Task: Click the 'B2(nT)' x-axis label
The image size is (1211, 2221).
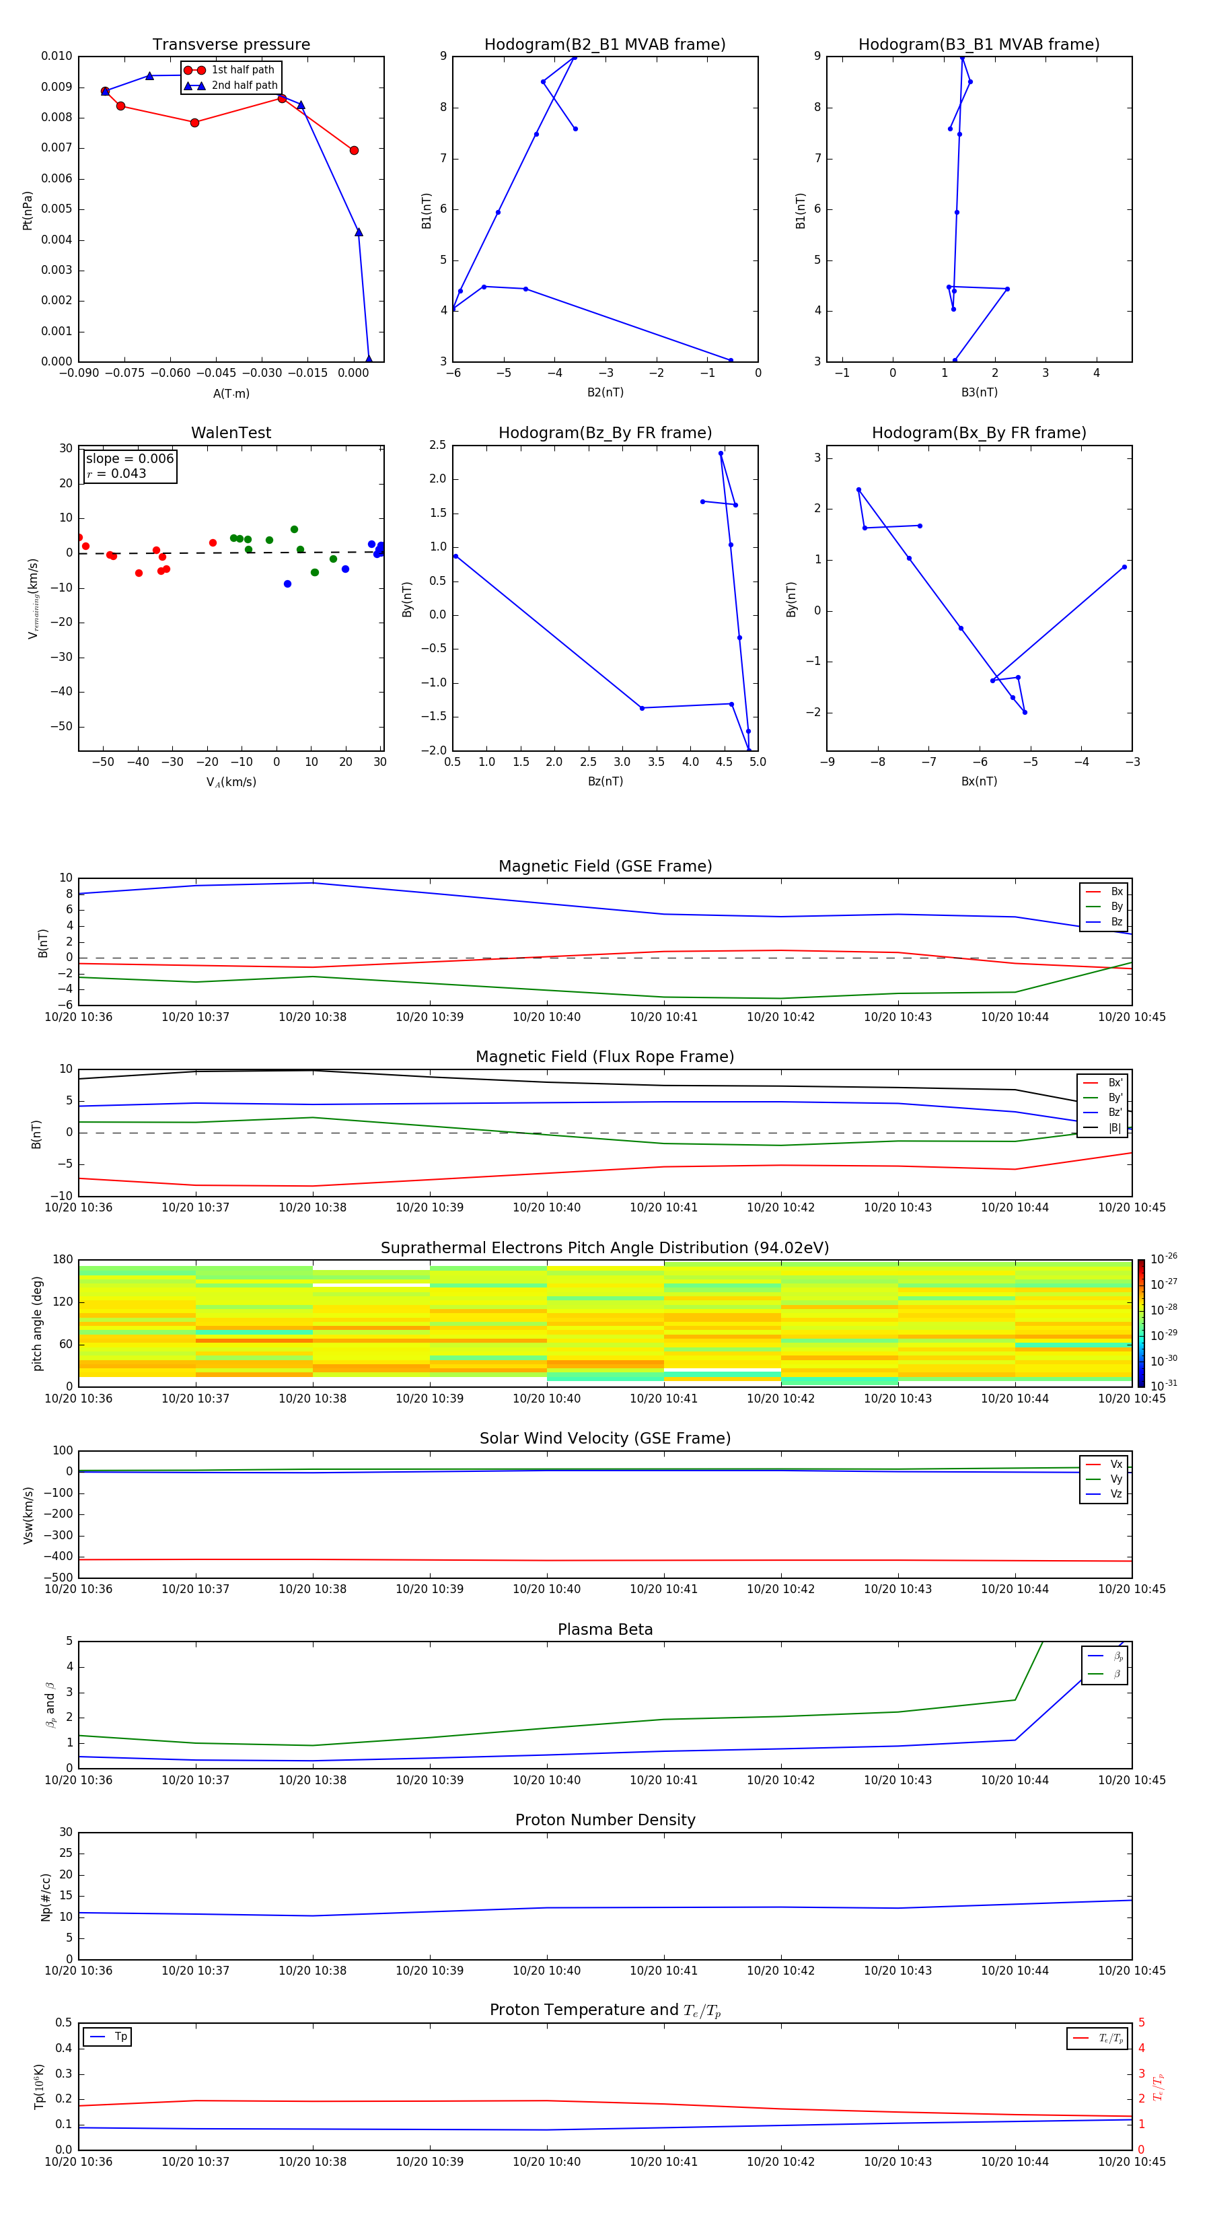Action: (x=605, y=393)
